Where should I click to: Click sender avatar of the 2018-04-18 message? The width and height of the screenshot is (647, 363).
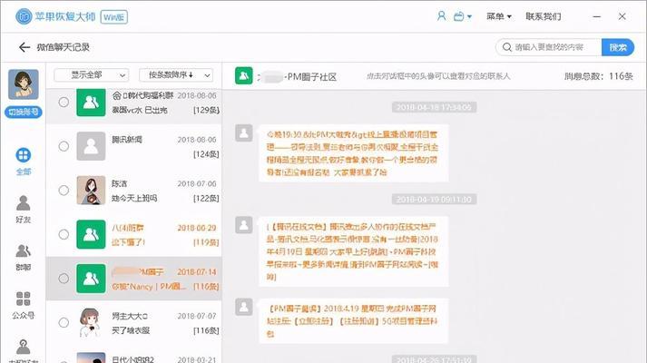[244, 132]
